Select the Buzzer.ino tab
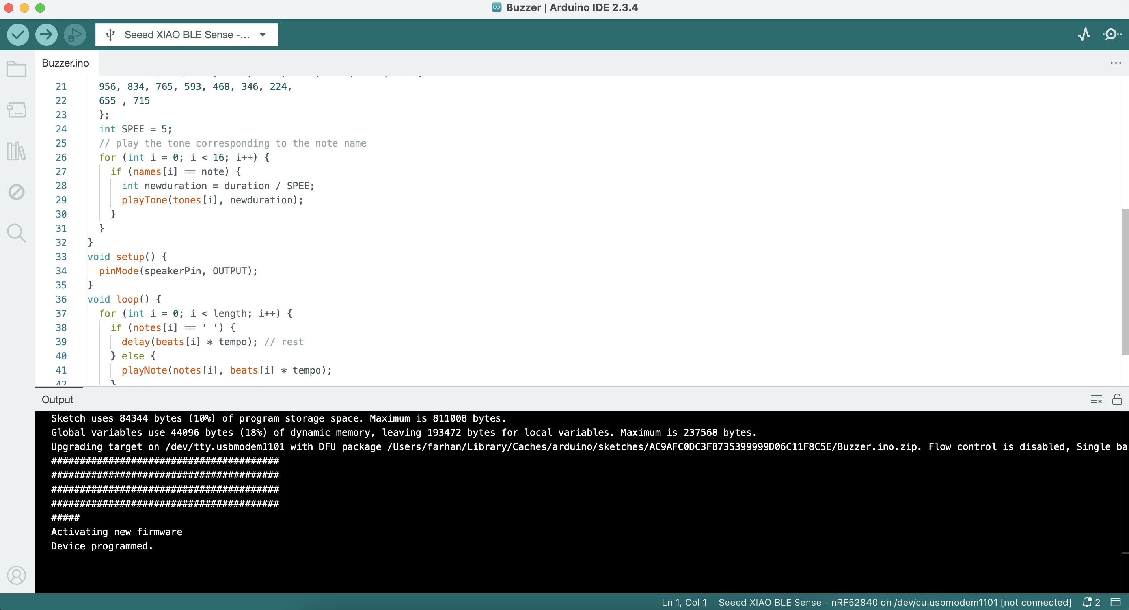The height and width of the screenshot is (610, 1129). tap(65, 63)
